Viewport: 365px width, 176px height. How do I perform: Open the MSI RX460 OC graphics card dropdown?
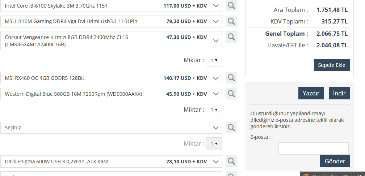click(x=216, y=78)
